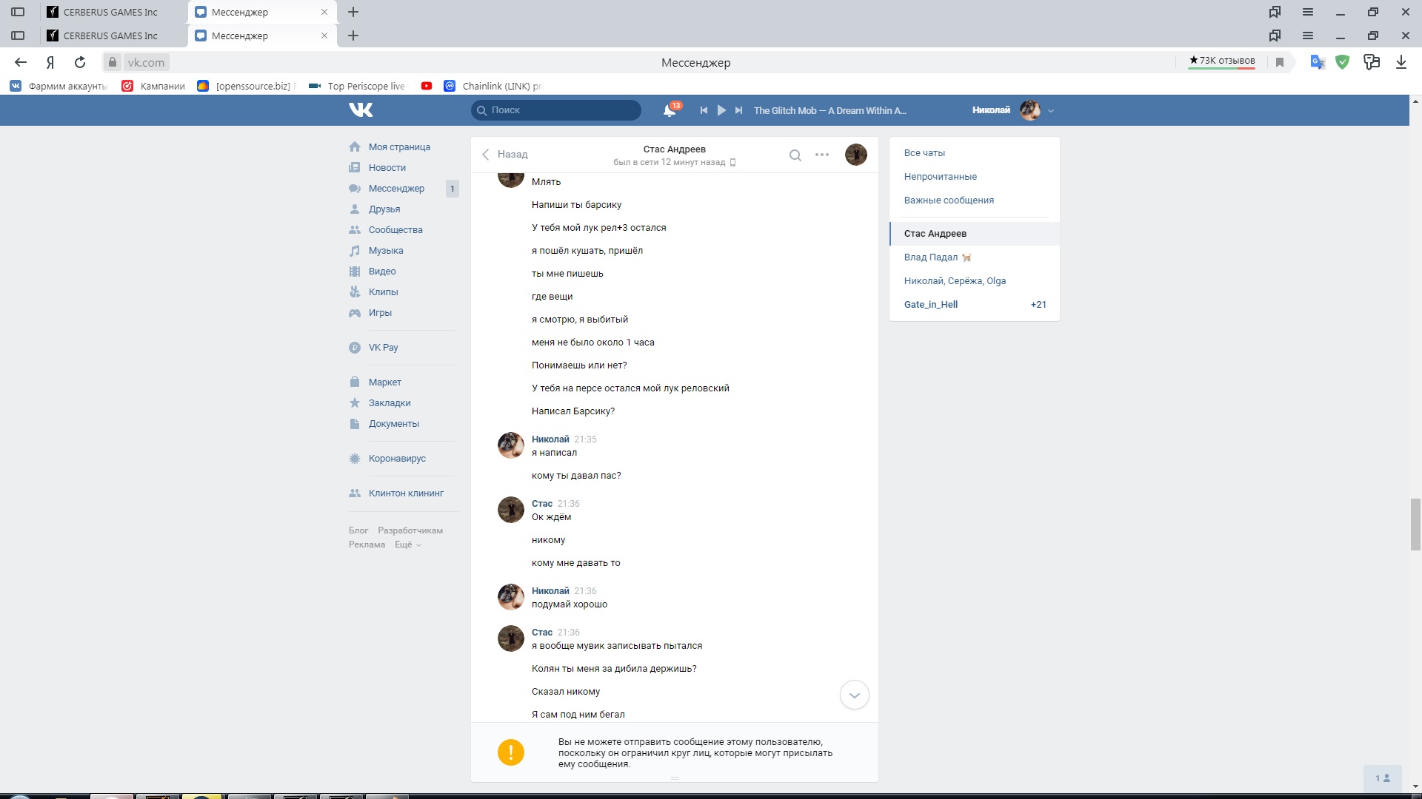This screenshot has height=799, width=1422.
Task: Click the Блог footer link
Action: click(x=358, y=530)
